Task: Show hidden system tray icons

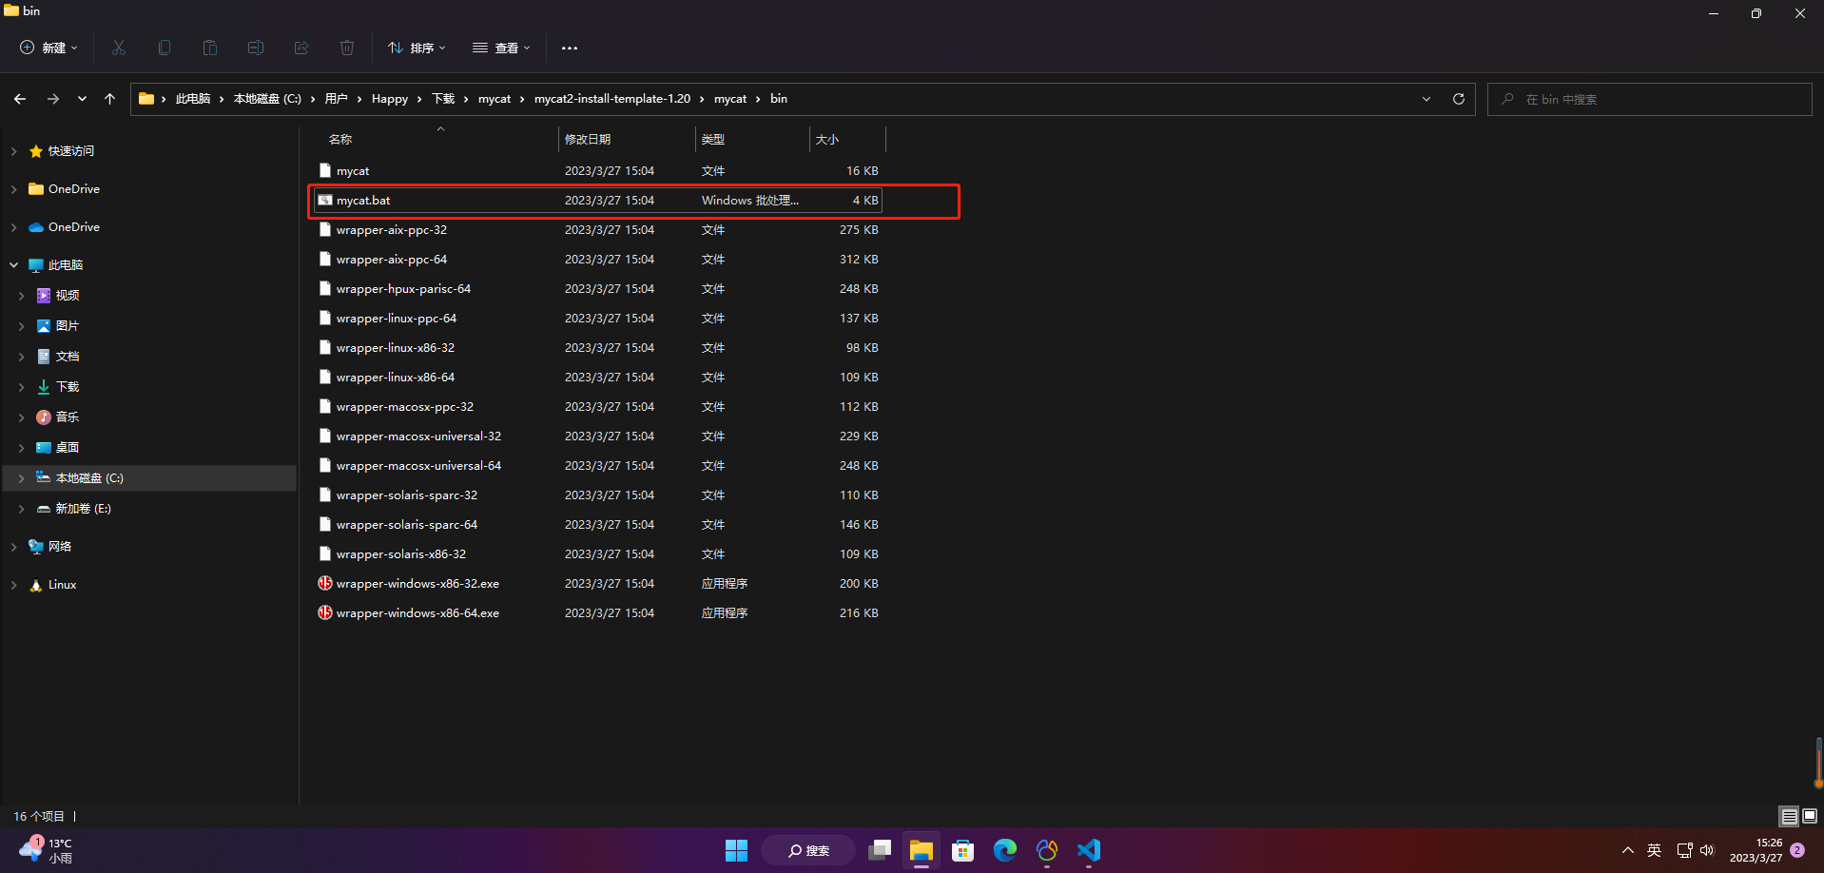Action: [x=1628, y=850]
